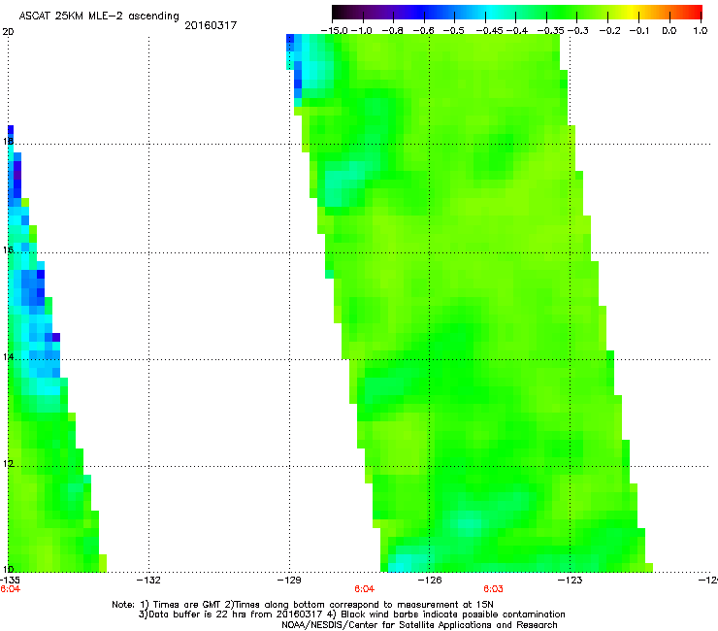Select the longitude axis label '-129'
The width and height of the screenshot is (718, 631).
(x=289, y=581)
